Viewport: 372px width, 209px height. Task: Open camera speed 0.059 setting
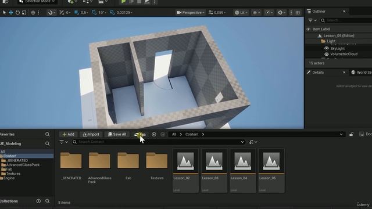point(217,13)
